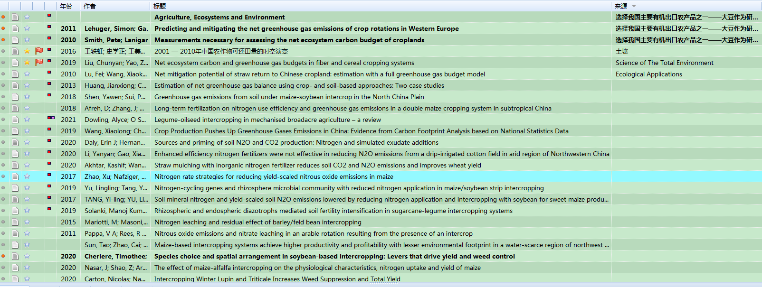Select 'Sources and priming of soil N2O' title
762x287 pixels.
(x=296, y=142)
